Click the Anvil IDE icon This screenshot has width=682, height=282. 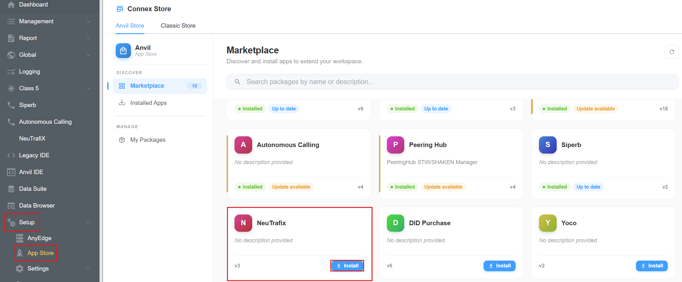pos(11,172)
